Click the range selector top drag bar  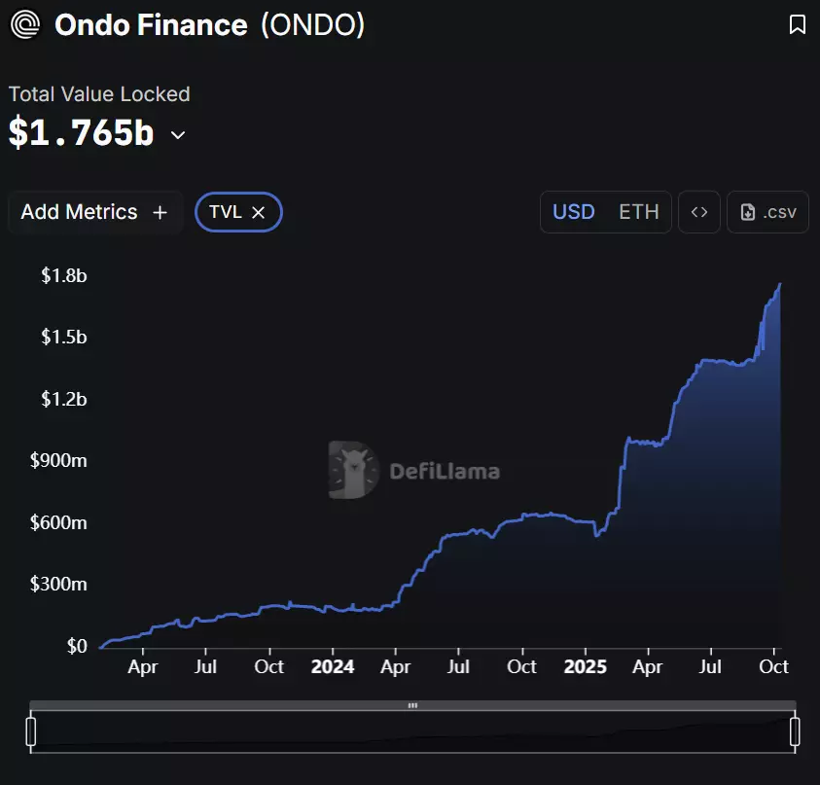click(x=412, y=705)
